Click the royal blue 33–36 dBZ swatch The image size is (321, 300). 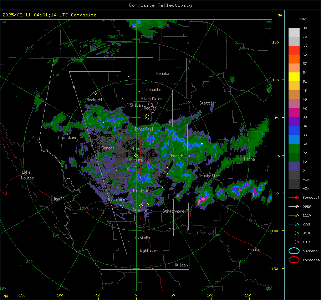pyautogui.click(x=294, y=130)
